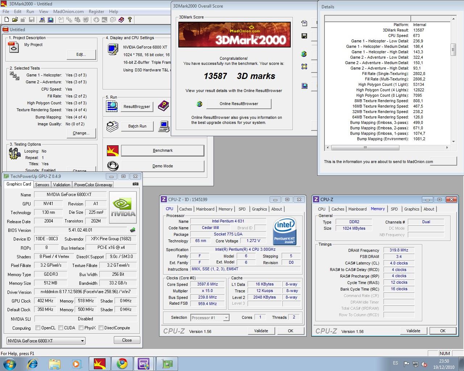
Task: Open the Windows Start menu orb
Action: point(10,363)
